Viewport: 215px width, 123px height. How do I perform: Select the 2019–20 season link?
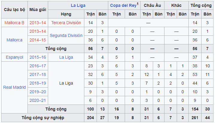point(38,92)
